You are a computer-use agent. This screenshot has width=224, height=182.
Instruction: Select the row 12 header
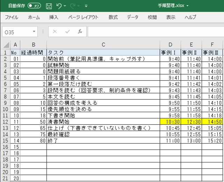[x=6, y=122]
